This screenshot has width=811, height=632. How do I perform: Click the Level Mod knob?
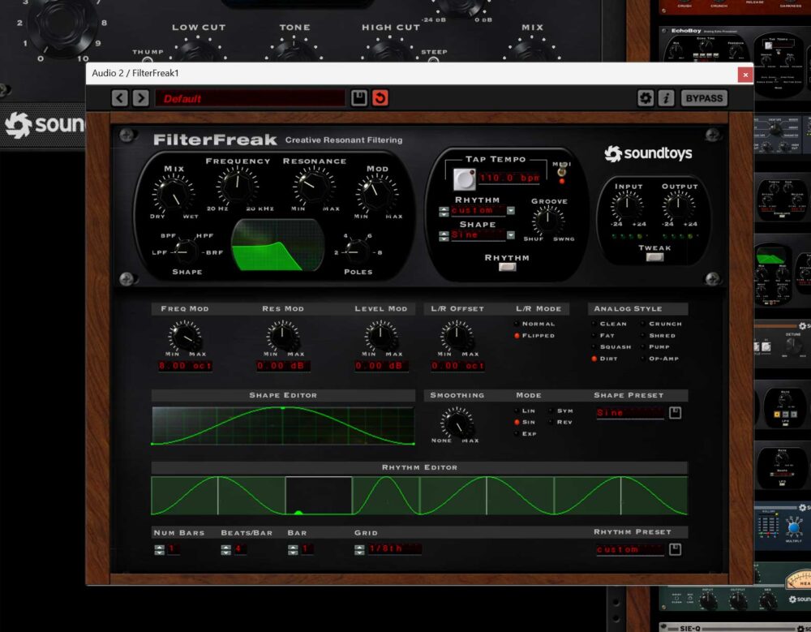[x=380, y=336]
